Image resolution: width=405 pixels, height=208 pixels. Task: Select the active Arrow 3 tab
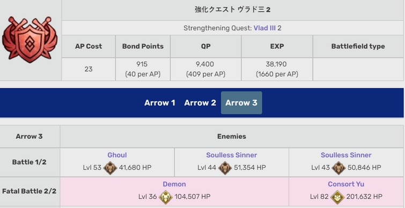point(241,103)
